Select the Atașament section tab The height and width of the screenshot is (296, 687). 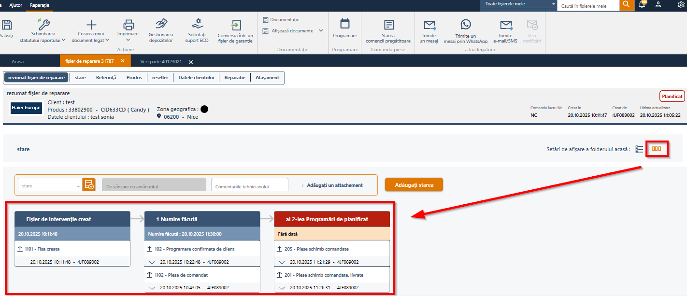coord(267,77)
